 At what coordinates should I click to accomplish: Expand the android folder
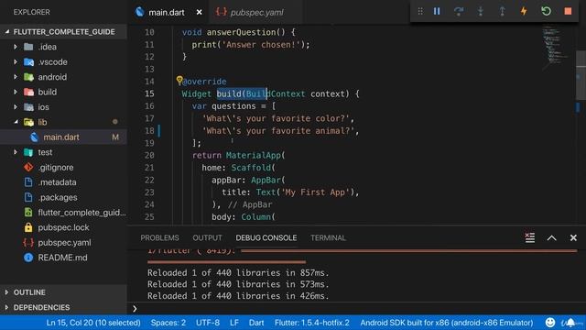click(x=16, y=77)
